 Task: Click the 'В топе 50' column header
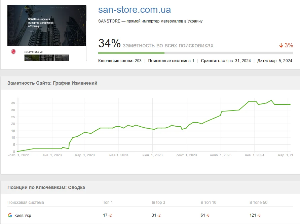[x=259, y=203]
